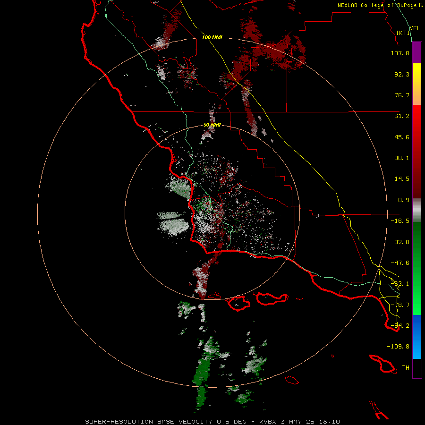This screenshot has height=425, width=425.
Task: Click the green segment of the color bar
Action: tap(417, 268)
